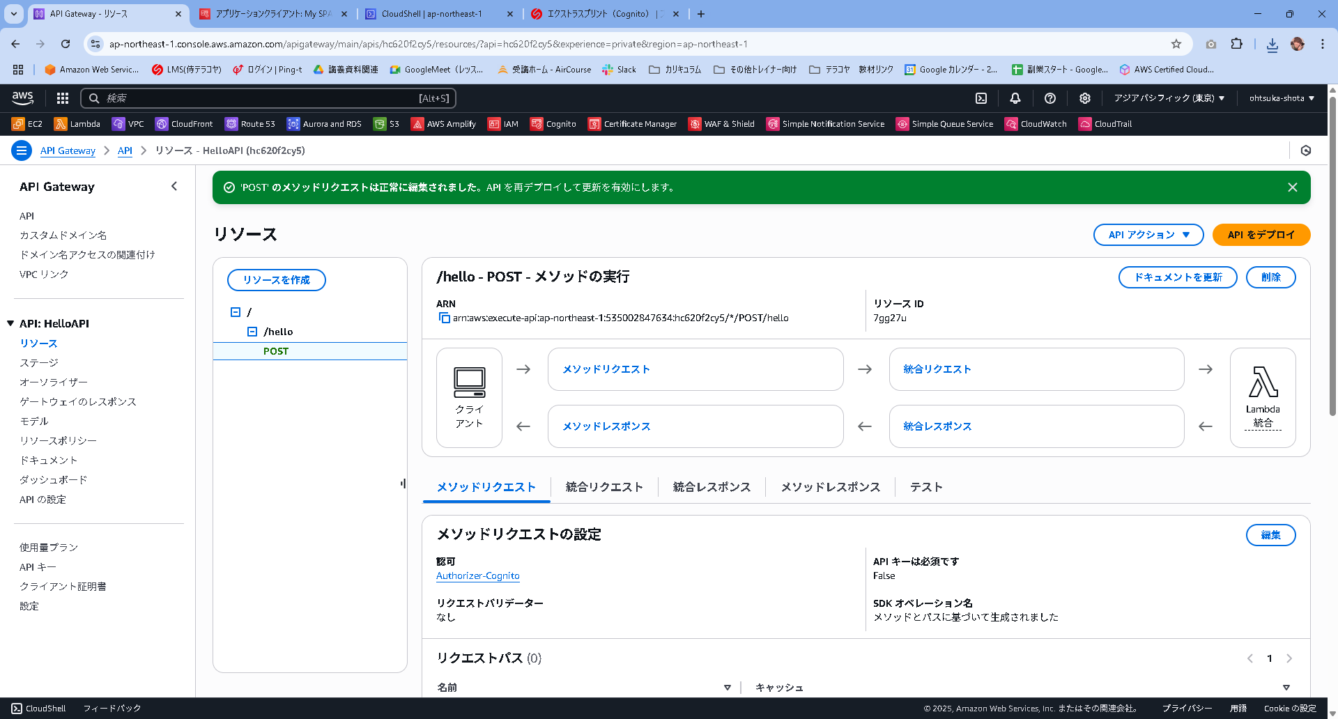Viewport: 1338px width, 719px height.
Task: Open Cognito from the services shortcut bar
Action: 553,123
